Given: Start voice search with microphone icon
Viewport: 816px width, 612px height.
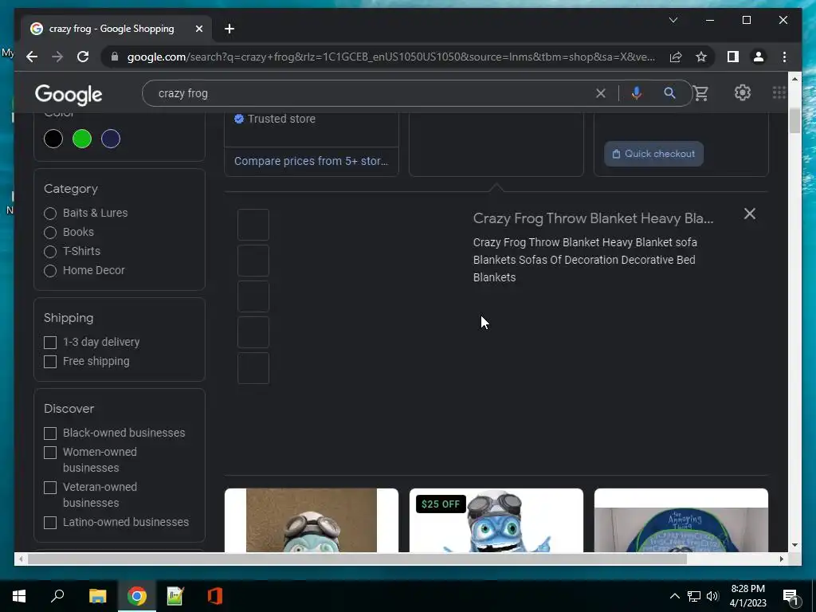Looking at the screenshot, I should click(636, 93).
